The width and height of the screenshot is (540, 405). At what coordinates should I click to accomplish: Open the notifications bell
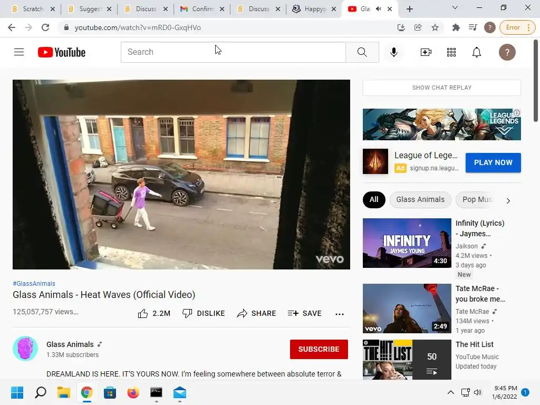coord(476,52)
